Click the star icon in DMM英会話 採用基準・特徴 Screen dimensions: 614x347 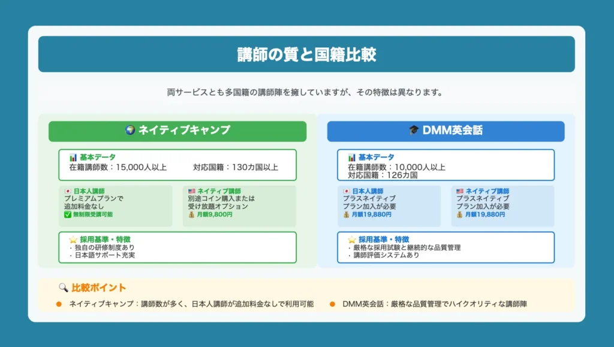[x=351, y=239]
